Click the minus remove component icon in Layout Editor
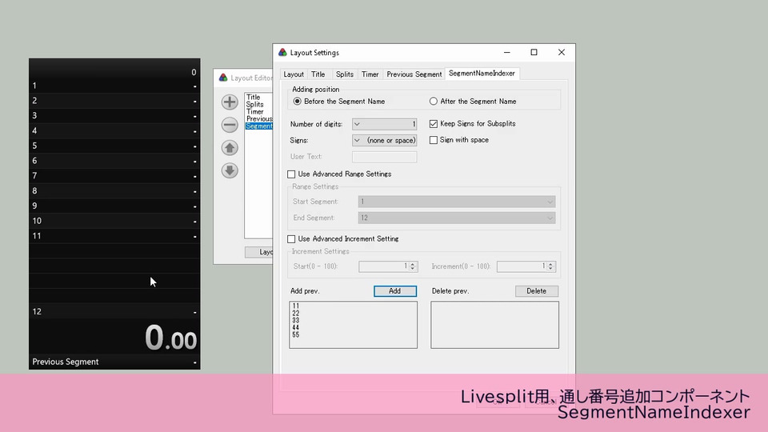This screenshot has width=768, height=432. [230, 125]
